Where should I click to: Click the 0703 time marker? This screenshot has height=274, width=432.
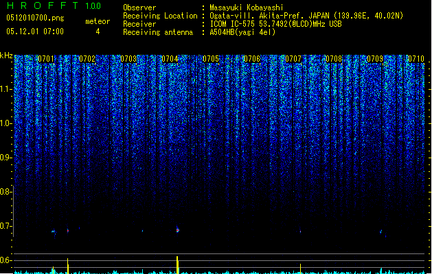pyautogui.click(x=128, y=59)
